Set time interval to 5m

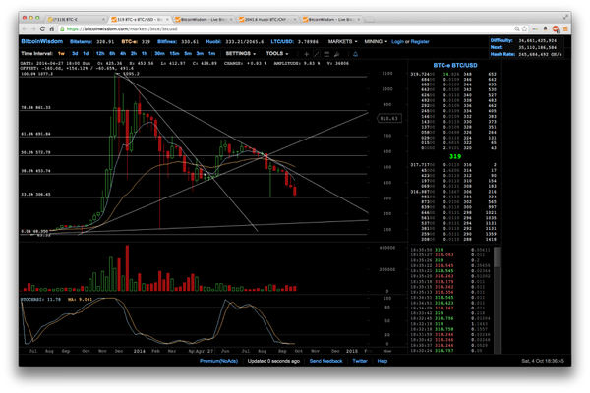coord(188,54)
